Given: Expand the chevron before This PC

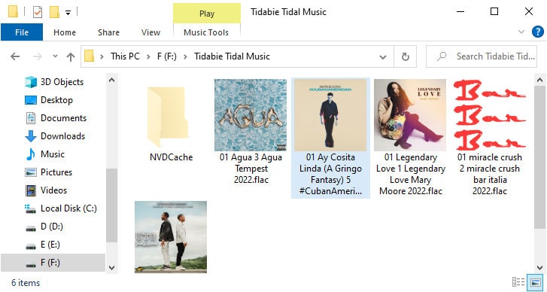Looking at the screenshot, I should [102, 56].
